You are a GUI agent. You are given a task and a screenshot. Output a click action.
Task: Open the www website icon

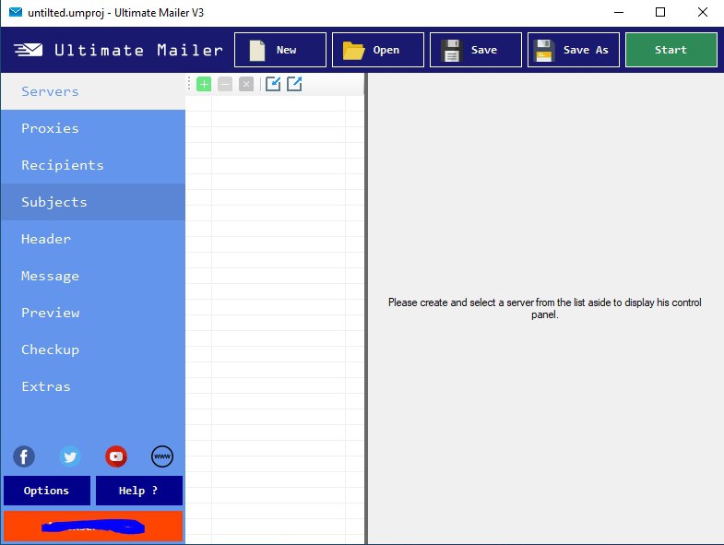pos(162,456)
